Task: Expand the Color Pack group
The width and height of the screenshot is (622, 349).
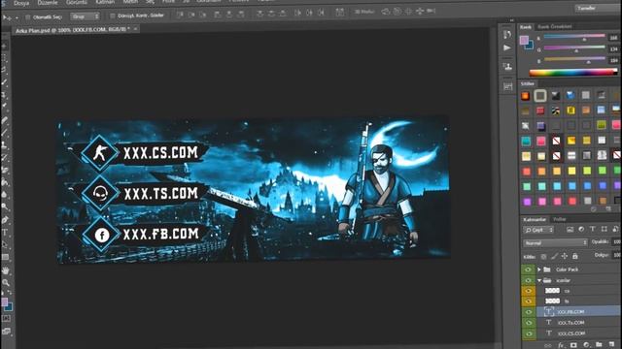Action: (x=538, y=270)
